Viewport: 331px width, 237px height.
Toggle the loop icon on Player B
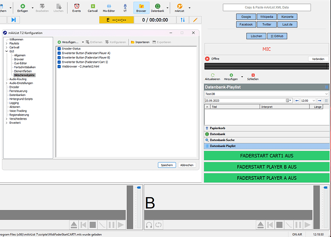point(158,225)
